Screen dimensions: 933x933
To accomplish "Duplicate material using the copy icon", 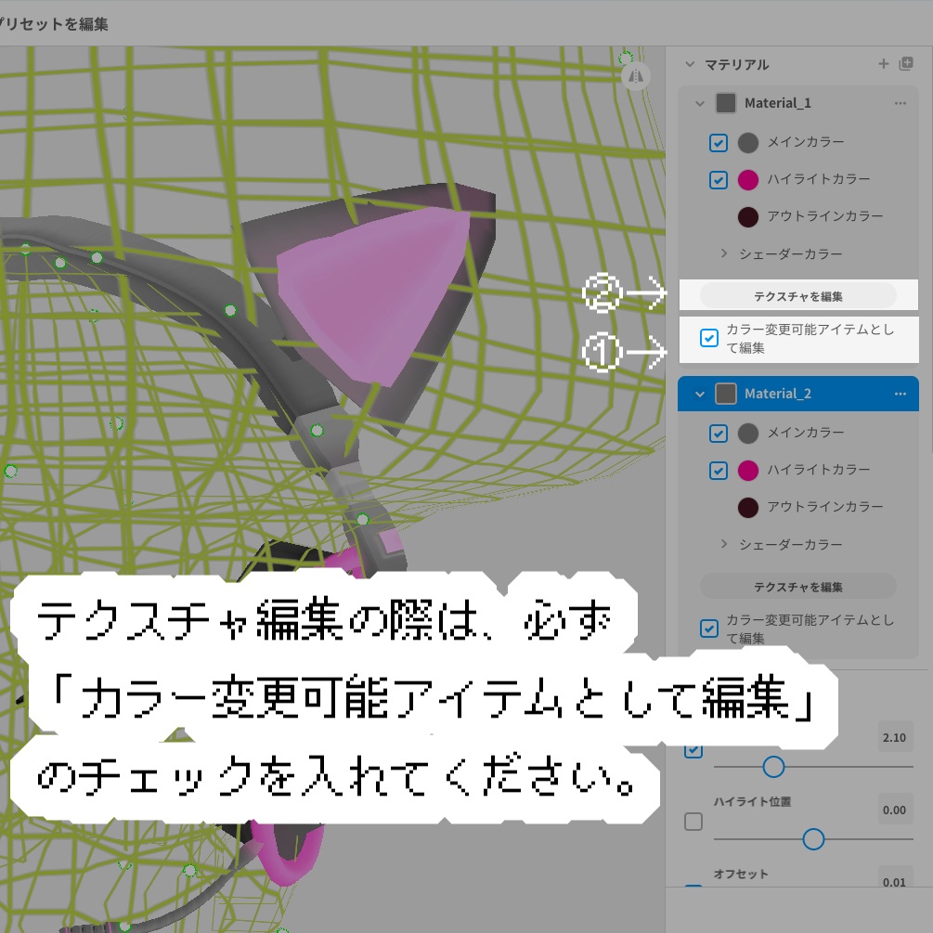I will 905,64.
